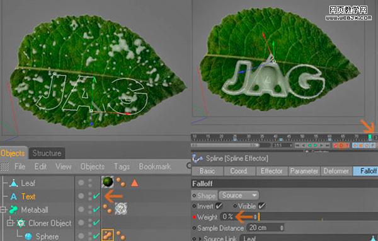This screenshot has width=378, height=241.
Task: Open the Objects menu
Action: pyautogui.click(x=93, y=167)
